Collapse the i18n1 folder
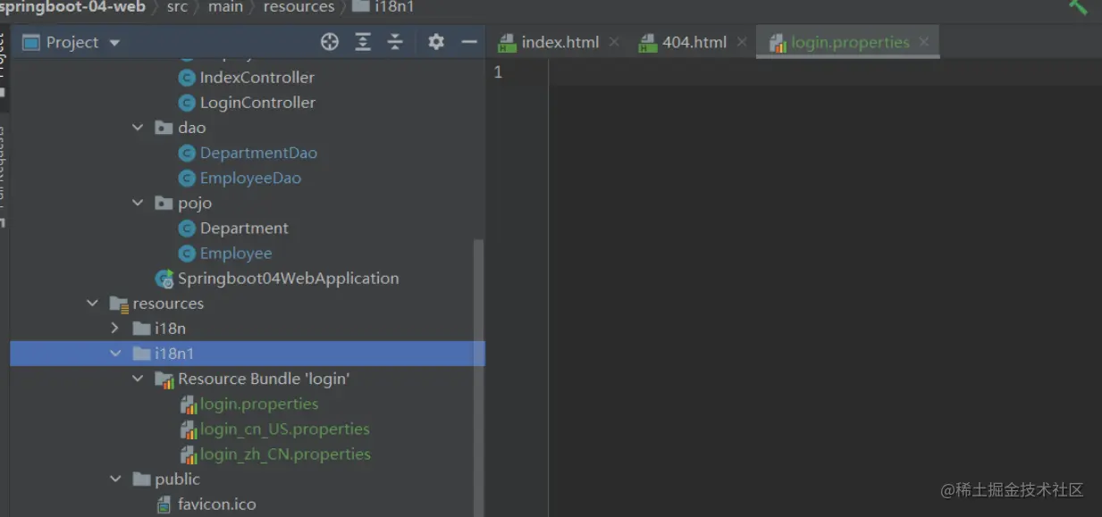The image size is (1102, 517). click(115, 354)
